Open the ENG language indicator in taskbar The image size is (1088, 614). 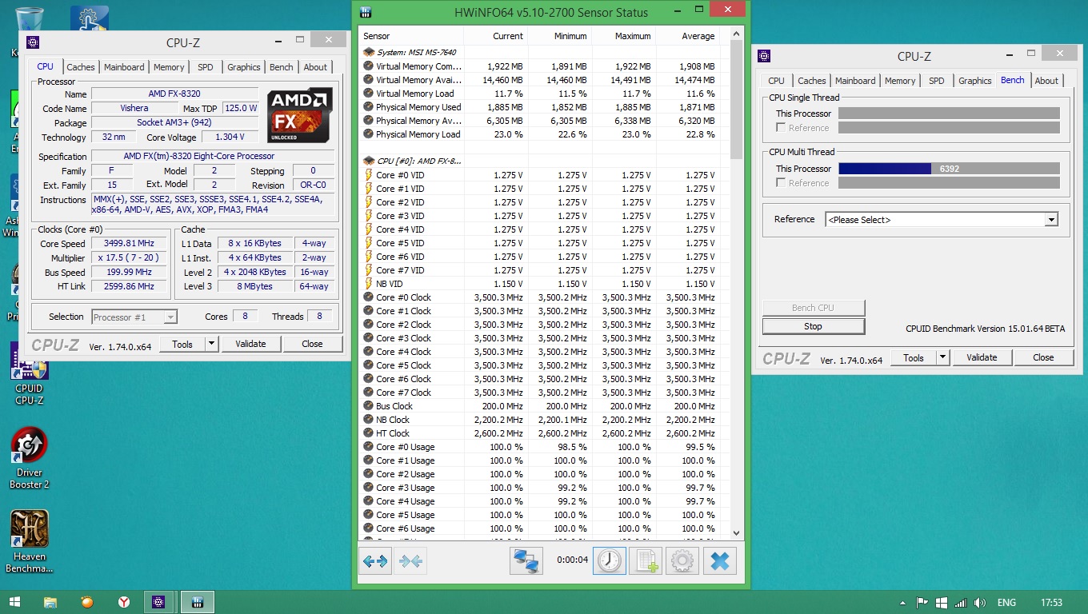pyautogui.click(x=1006, y=603)
